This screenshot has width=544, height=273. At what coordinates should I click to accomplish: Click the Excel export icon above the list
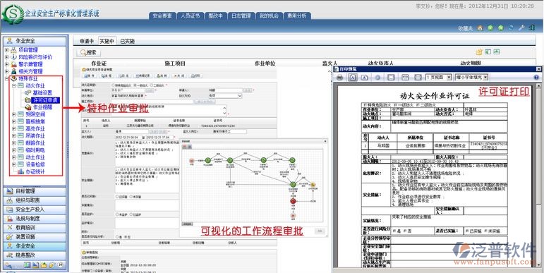tap(488, 52)
